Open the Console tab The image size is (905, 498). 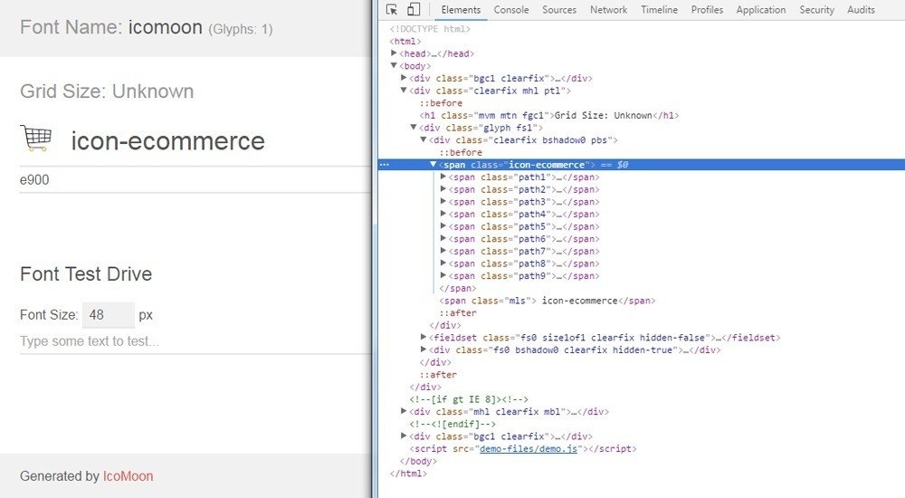pyautogui.click(x=510, y=10)
